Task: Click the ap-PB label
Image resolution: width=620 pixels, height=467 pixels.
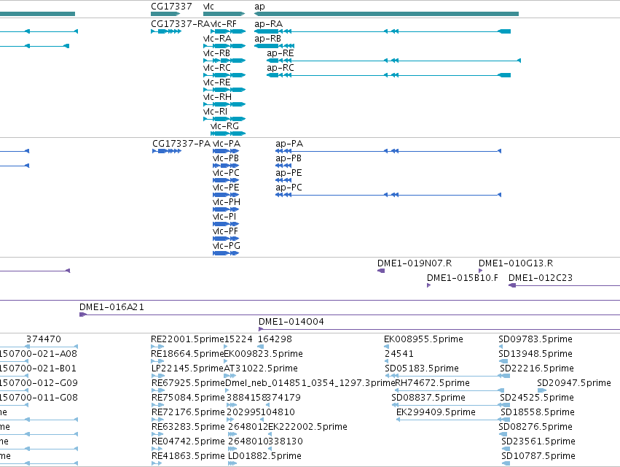Action: 289,158
